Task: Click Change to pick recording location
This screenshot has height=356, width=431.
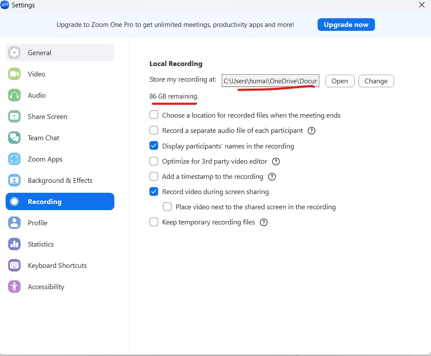Action: click(x=376, y=81)
